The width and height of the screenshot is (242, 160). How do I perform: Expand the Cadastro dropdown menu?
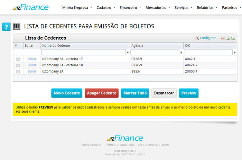[x=106, y=8]
